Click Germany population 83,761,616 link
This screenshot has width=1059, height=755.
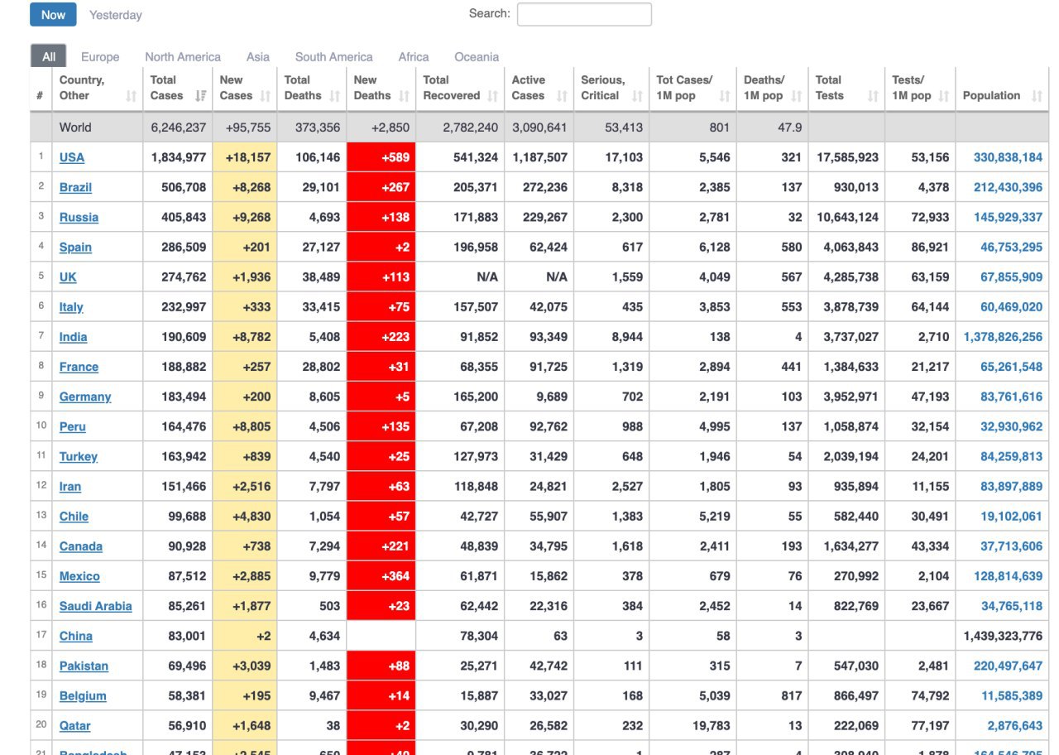pyautogui.click(x=1011, y=397)
